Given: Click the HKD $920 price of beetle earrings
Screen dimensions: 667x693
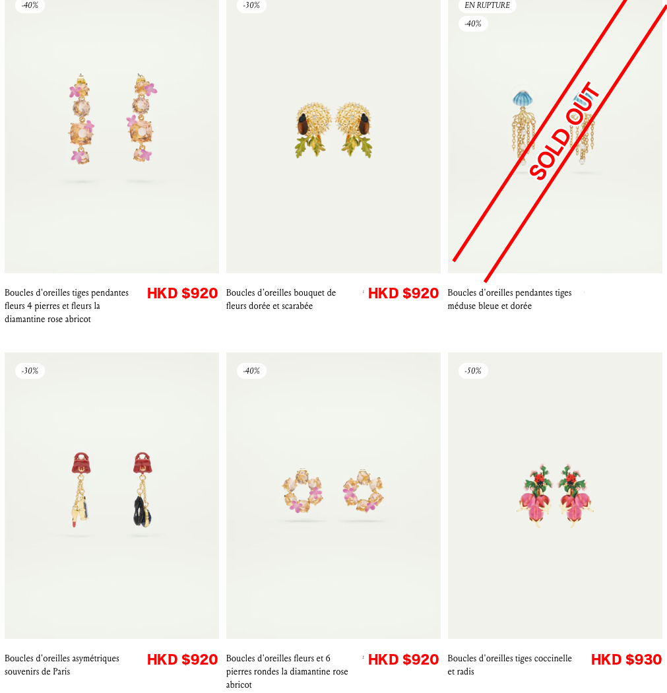Looking at the screenshot, I should [x=403, y=293].
